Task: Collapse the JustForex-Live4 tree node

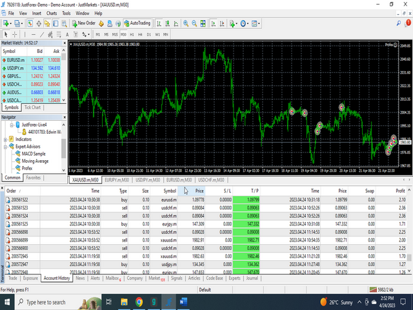Action: [12, 125]
